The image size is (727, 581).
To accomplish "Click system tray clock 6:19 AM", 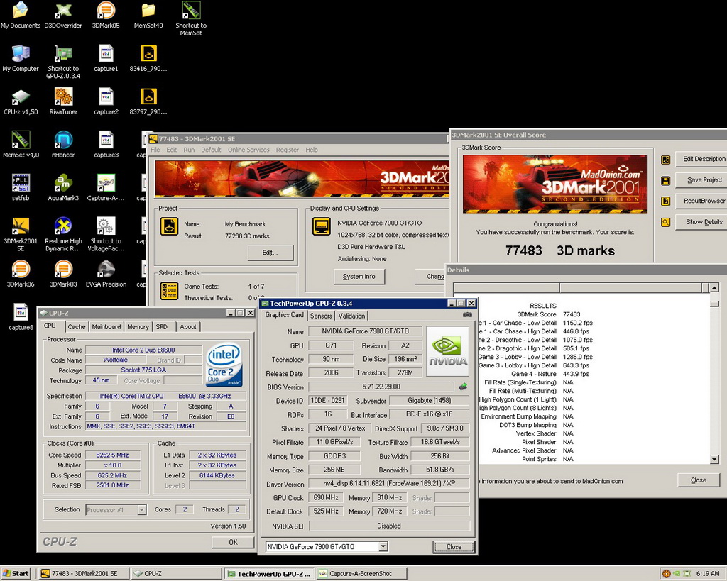I will tap(708, 574).
